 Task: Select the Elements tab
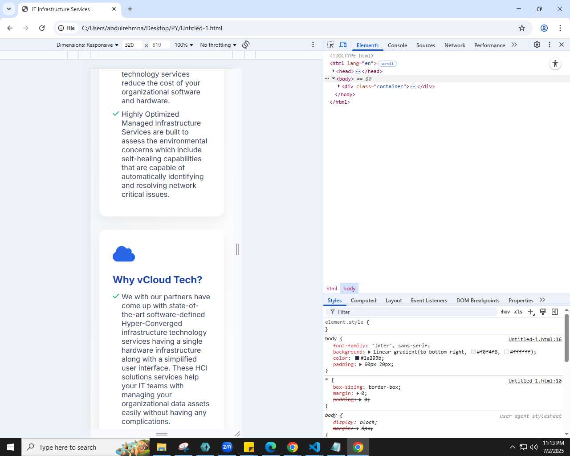coord(367,45)
